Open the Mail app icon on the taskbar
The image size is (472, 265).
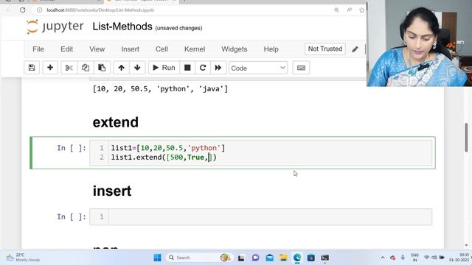269,258
